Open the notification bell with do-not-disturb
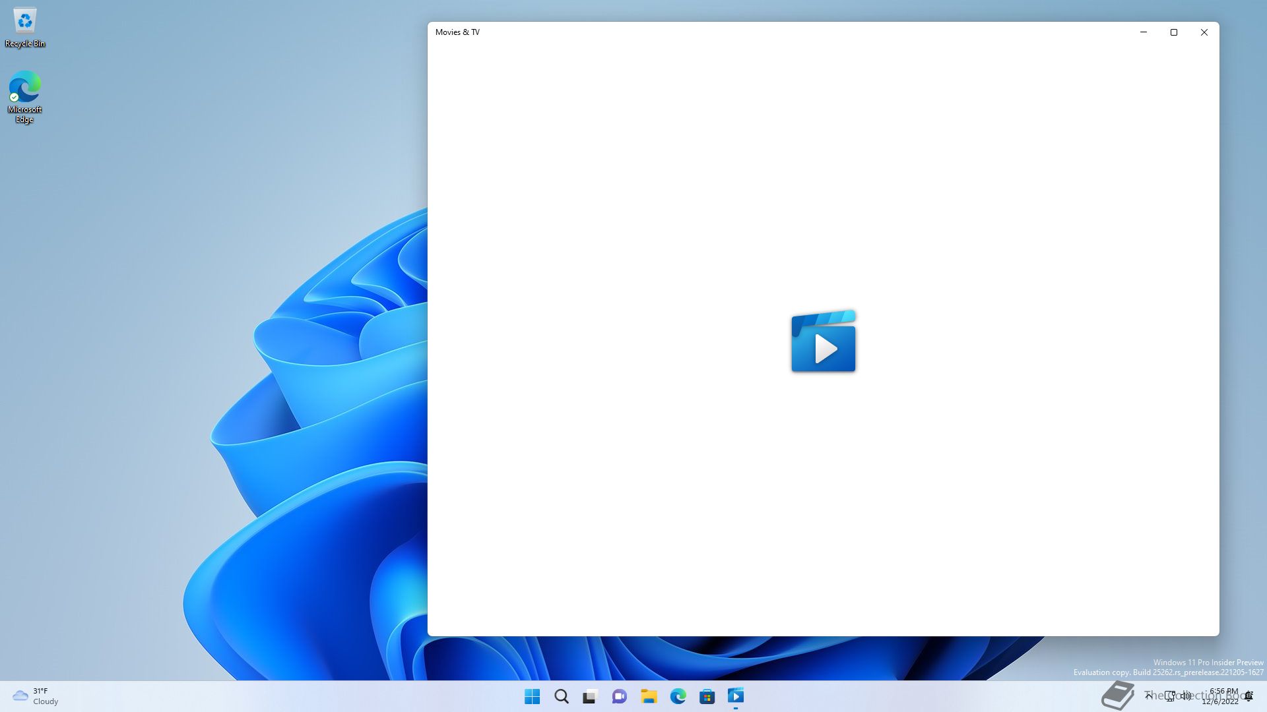 (x=1249, y=696)
